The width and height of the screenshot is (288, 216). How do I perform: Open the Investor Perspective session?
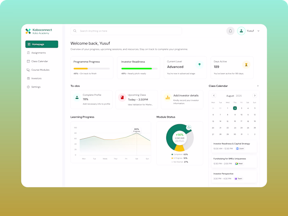(x=234, y=177)
